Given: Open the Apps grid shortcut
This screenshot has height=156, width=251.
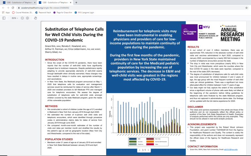Looking at the screenshot, I should pos(6,12).
